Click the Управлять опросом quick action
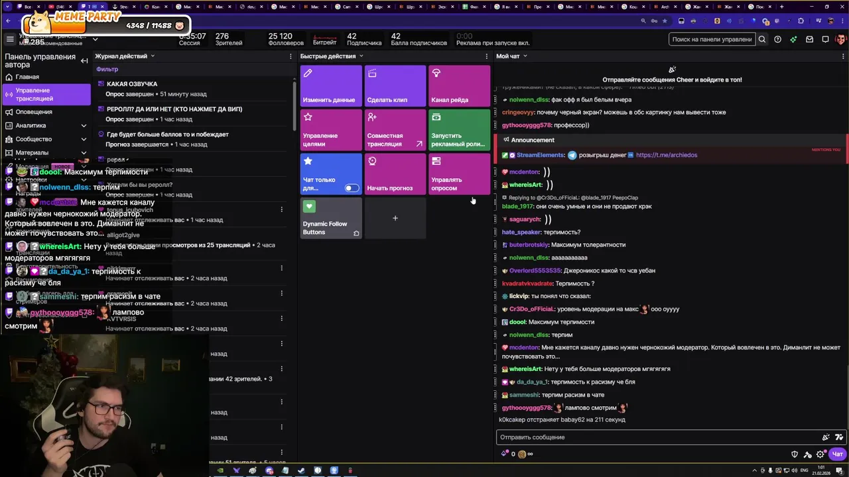Image resolution: width=849 pixels, height=477 pixels. pos(460,174)
